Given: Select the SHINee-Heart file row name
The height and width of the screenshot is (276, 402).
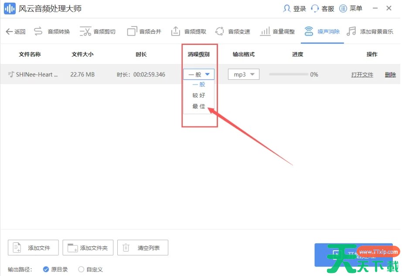Looking at the screenshot, I should pyautogui.click(x=37, y=75).
